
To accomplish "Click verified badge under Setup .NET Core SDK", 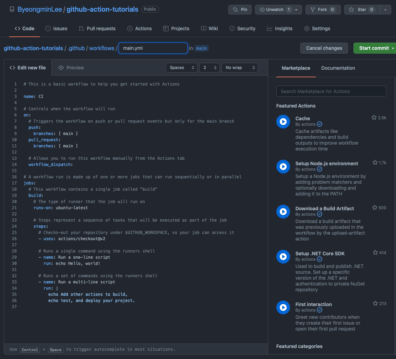I will coord(320,259).
